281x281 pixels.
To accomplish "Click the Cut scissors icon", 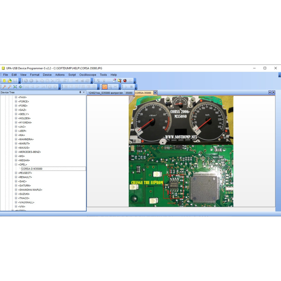I will [x=37, y=81].
